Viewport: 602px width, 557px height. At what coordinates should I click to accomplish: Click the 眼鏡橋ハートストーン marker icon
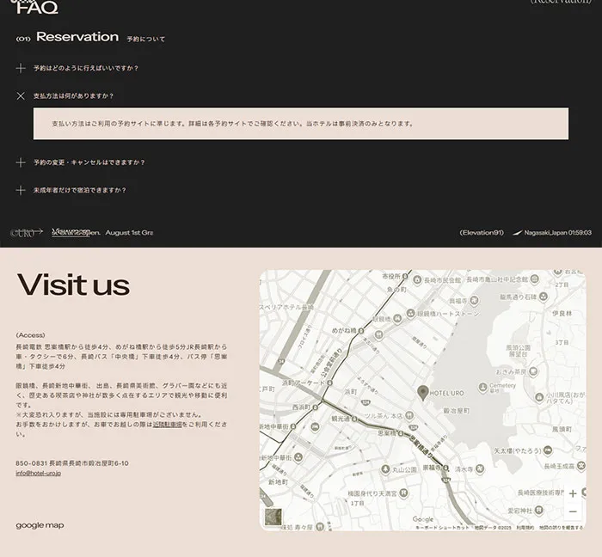pos(410,314)
